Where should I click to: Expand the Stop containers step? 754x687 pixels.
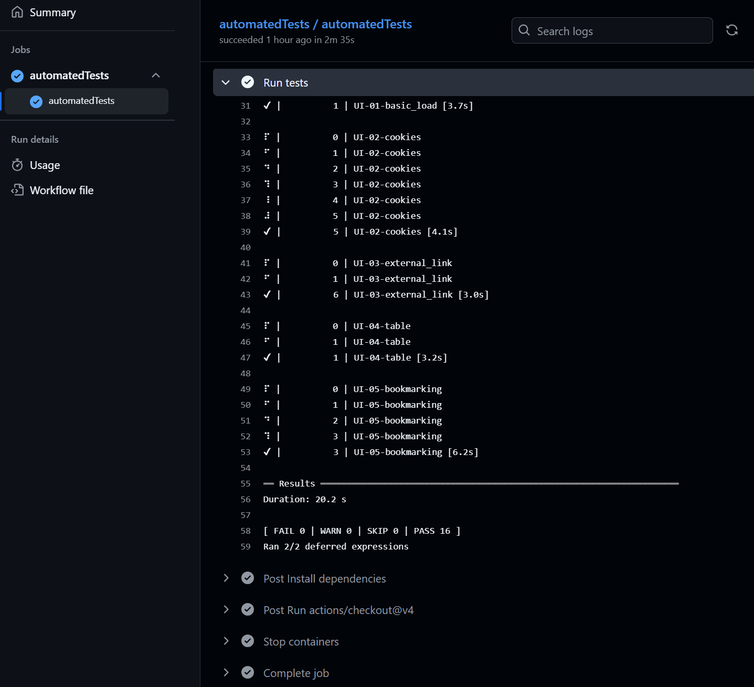point(226,641)
